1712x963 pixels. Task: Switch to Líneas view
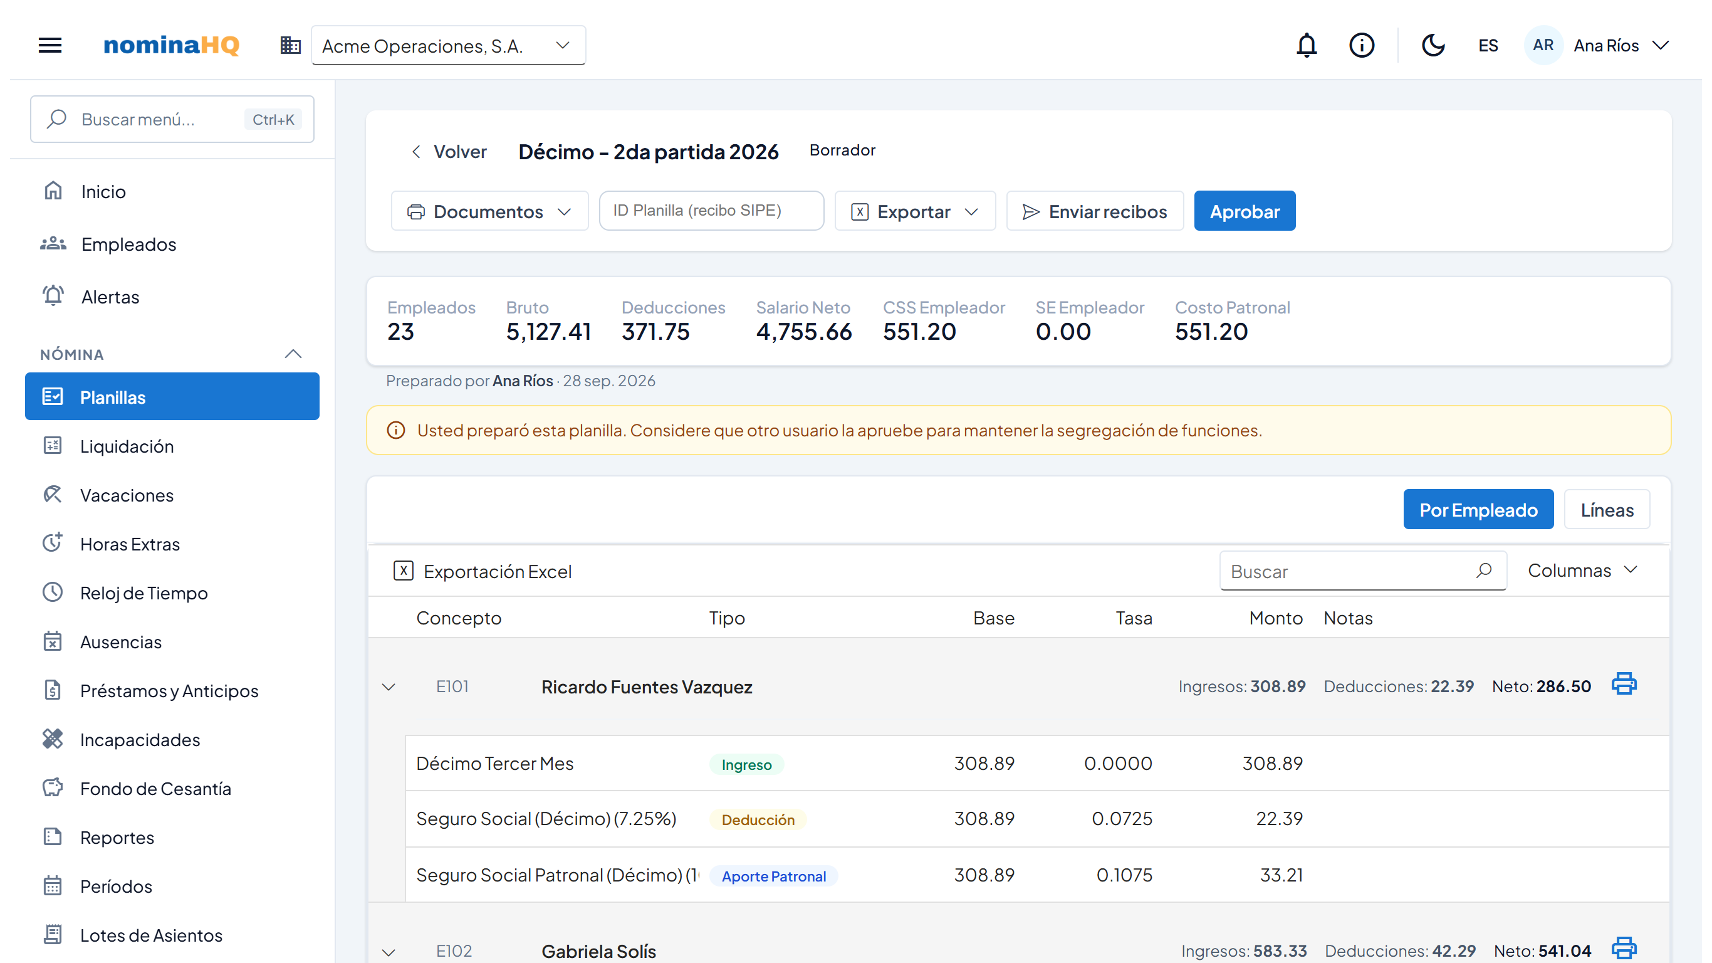pos(1606,510)
